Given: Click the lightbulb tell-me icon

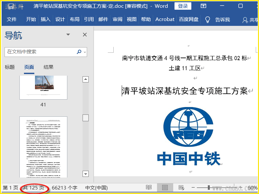Looking at the screenshot, I should (208, 20).
